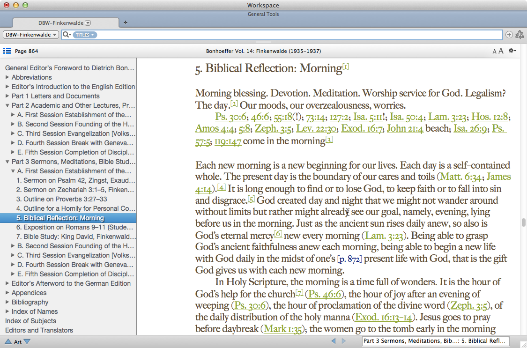Image resolution: width=527 pixels, height=348 pixels.
Task: Collapse Part 2 Academic and Other Lectures
Action: point(7,105)
